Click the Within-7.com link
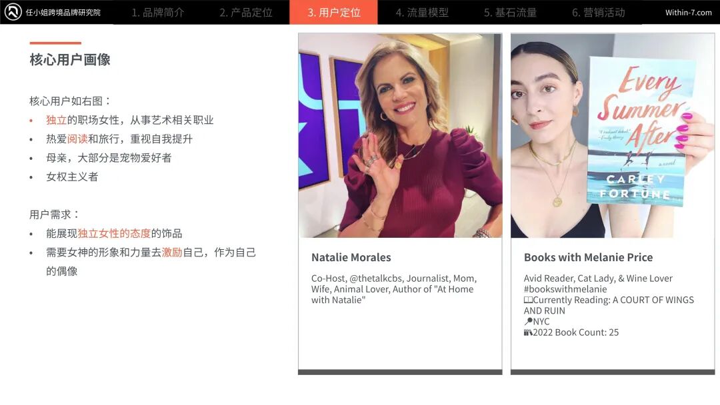The height and width of the screenshot is (405, 720). point(687,11)
